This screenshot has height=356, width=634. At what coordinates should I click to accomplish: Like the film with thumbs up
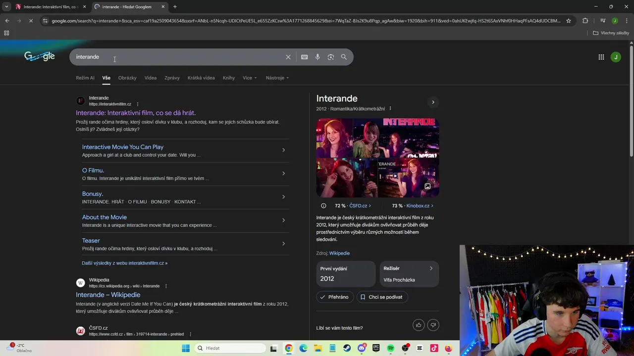[x=419, y=325]
